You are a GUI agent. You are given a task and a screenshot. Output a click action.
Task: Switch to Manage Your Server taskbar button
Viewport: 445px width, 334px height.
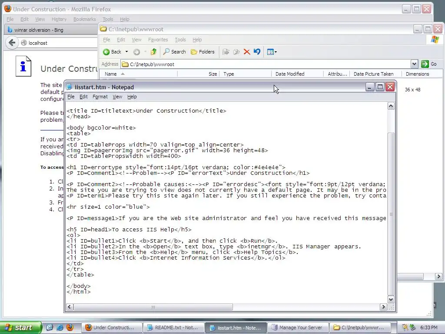[297, 327]
